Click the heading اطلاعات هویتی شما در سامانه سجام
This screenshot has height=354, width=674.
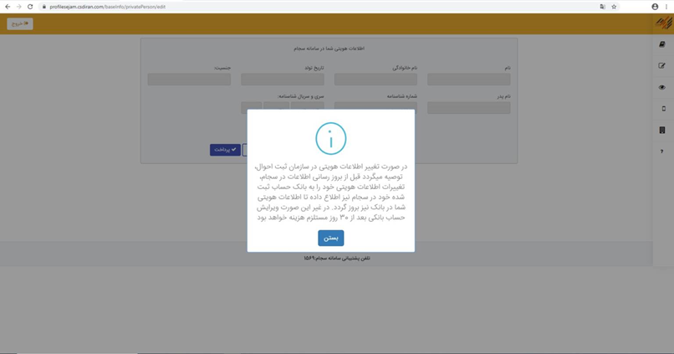329,49
